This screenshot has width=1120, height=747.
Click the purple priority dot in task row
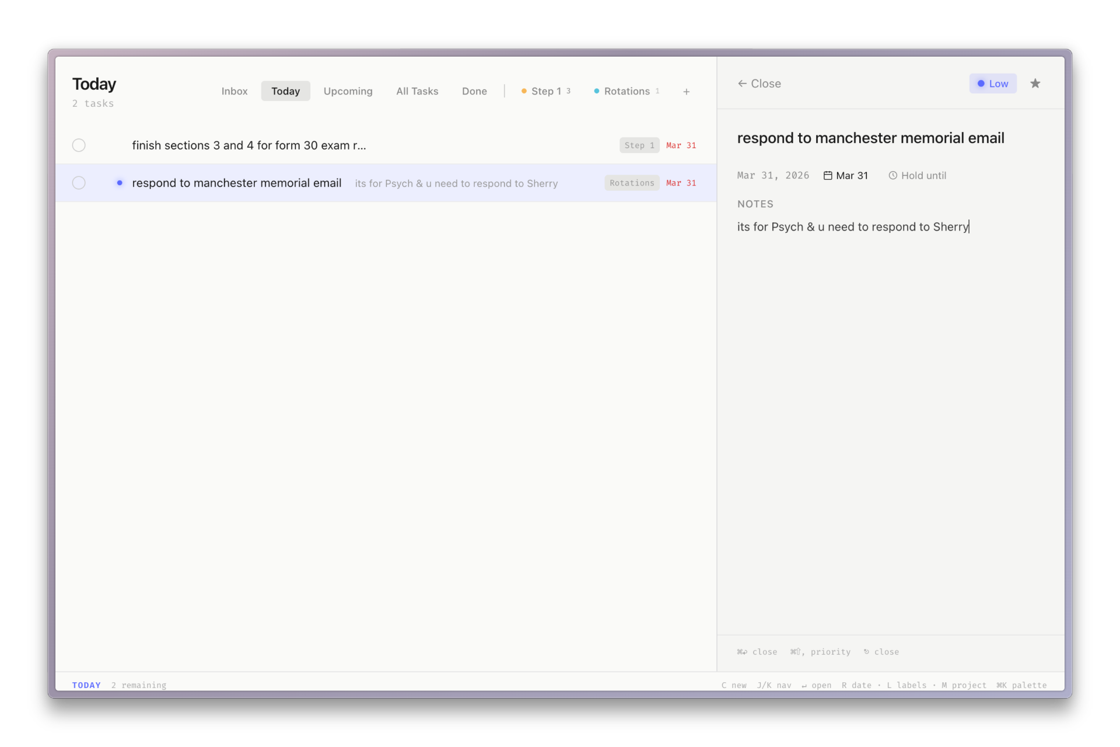pyautogui.click(x=120, y=183)
